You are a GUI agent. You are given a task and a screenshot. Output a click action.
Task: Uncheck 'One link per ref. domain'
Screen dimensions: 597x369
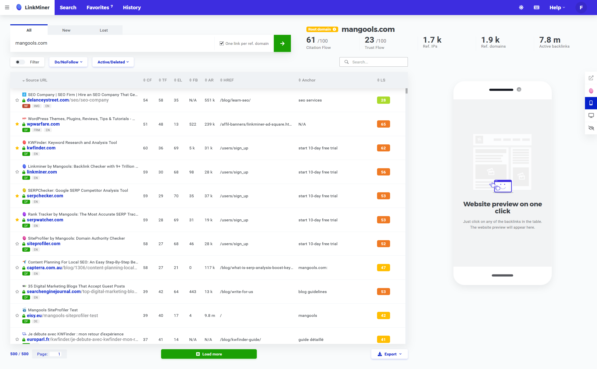222,43
